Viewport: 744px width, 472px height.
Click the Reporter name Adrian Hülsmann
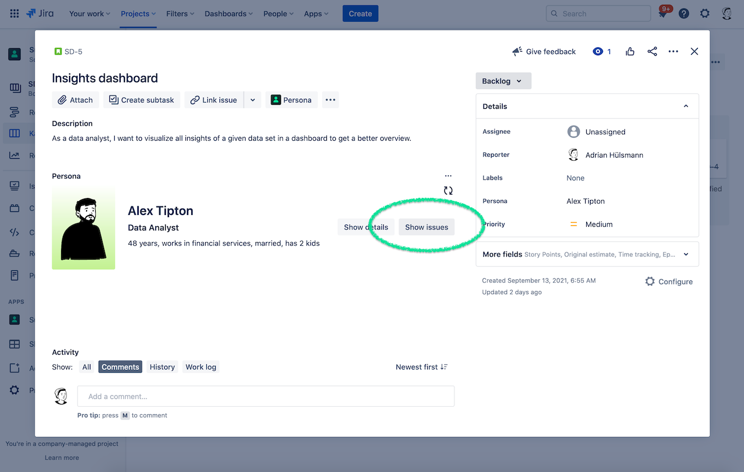pos(614,155)
